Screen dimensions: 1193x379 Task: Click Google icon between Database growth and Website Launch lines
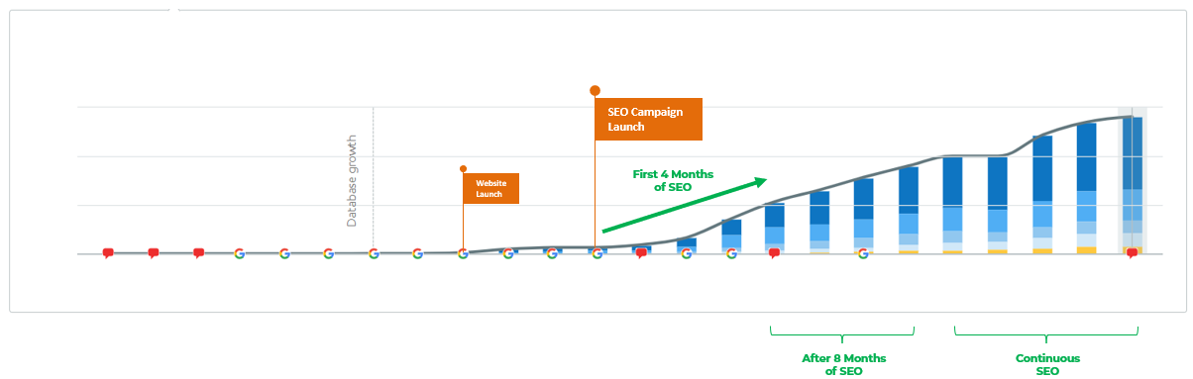pyautogui.click(x=417, y=253)
